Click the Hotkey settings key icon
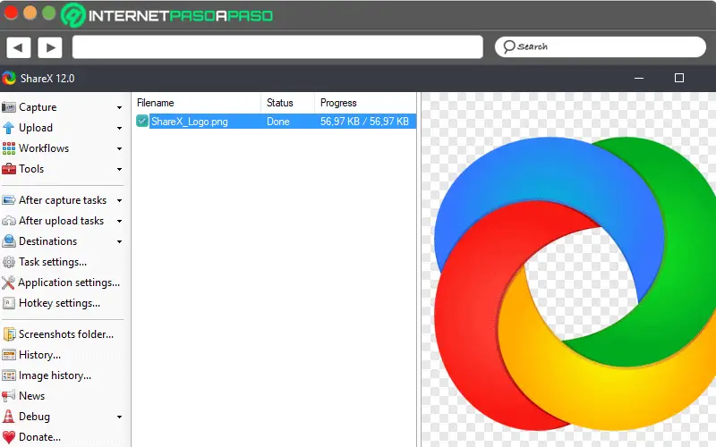 (x=9, y=303)
